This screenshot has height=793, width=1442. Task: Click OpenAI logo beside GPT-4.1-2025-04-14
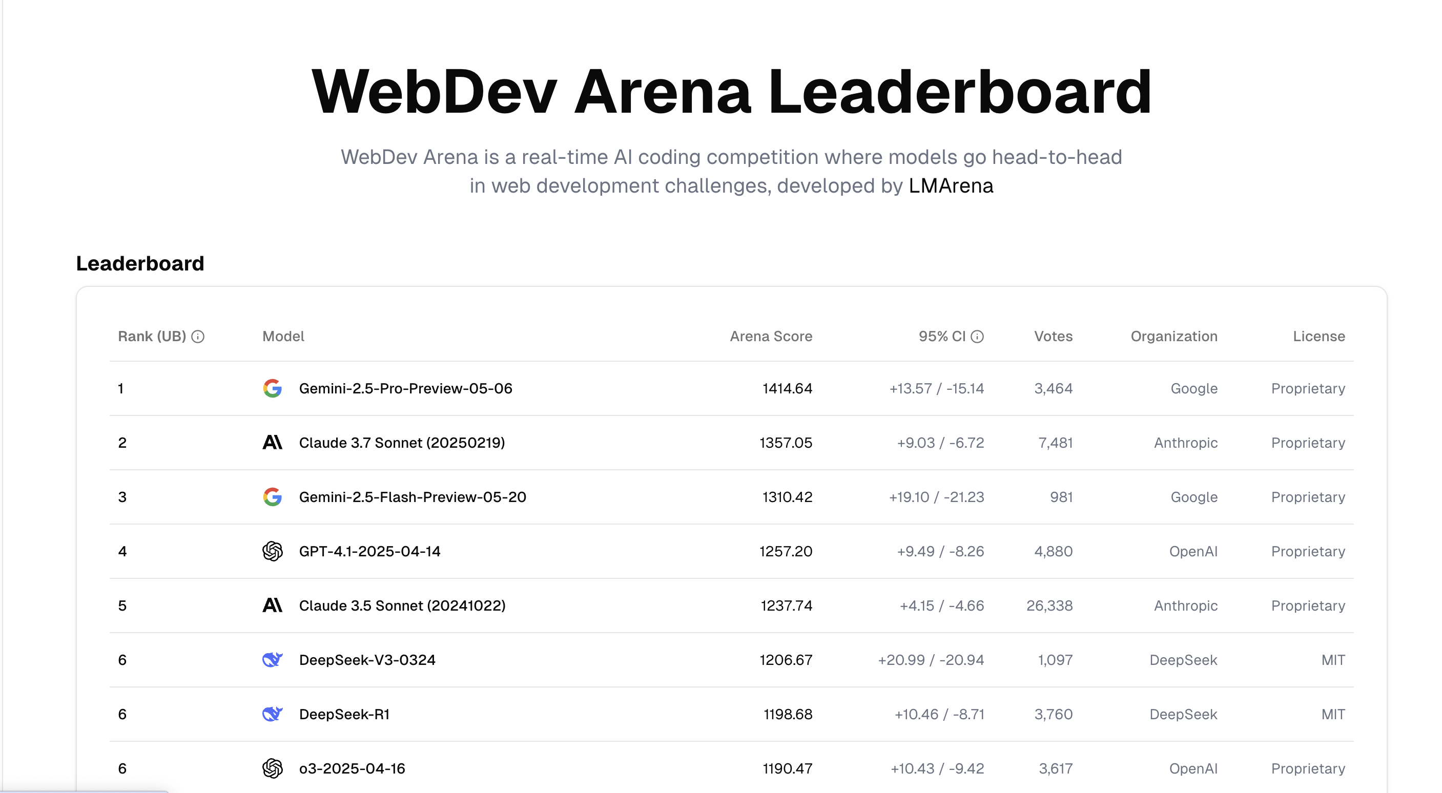click(273, 551)
